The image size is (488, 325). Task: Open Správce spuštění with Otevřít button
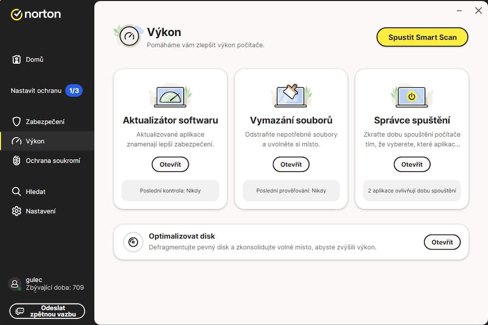[412, 164]
